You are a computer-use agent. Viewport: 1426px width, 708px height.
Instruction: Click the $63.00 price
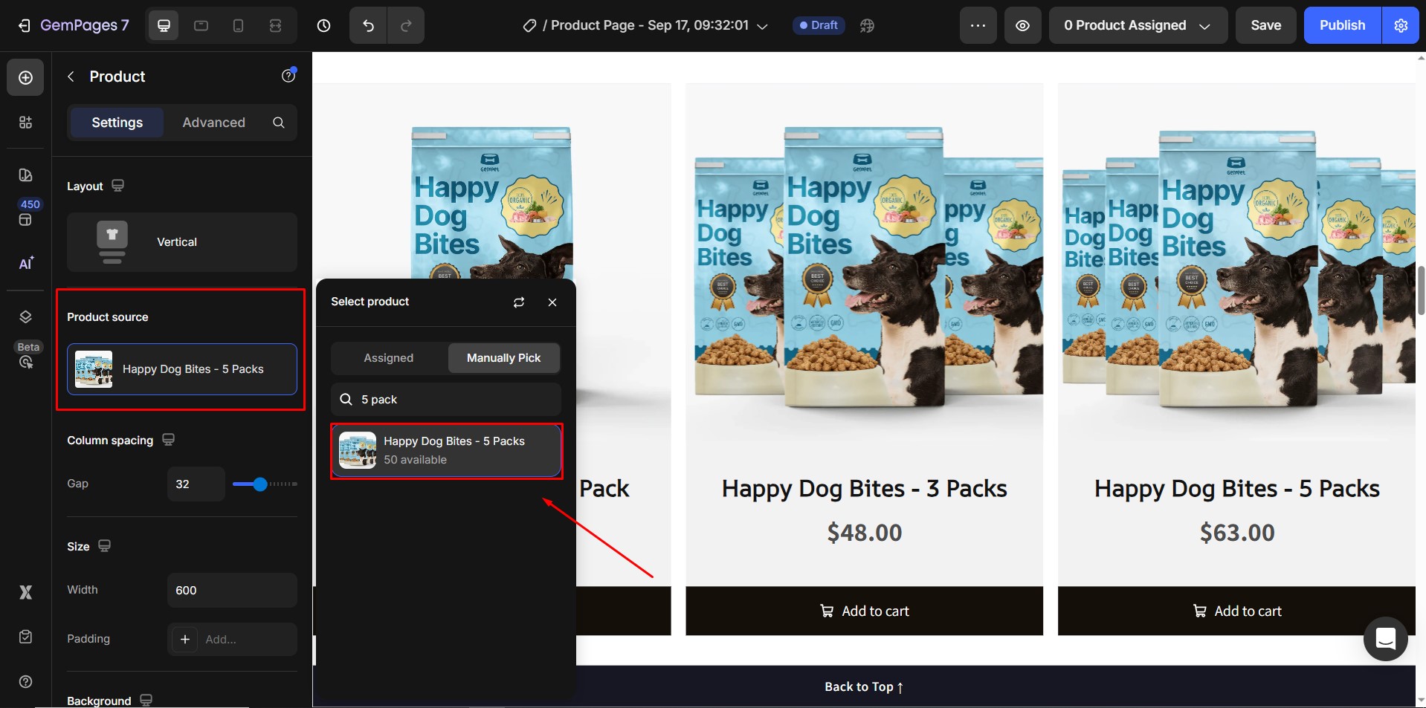point(1237,533)
